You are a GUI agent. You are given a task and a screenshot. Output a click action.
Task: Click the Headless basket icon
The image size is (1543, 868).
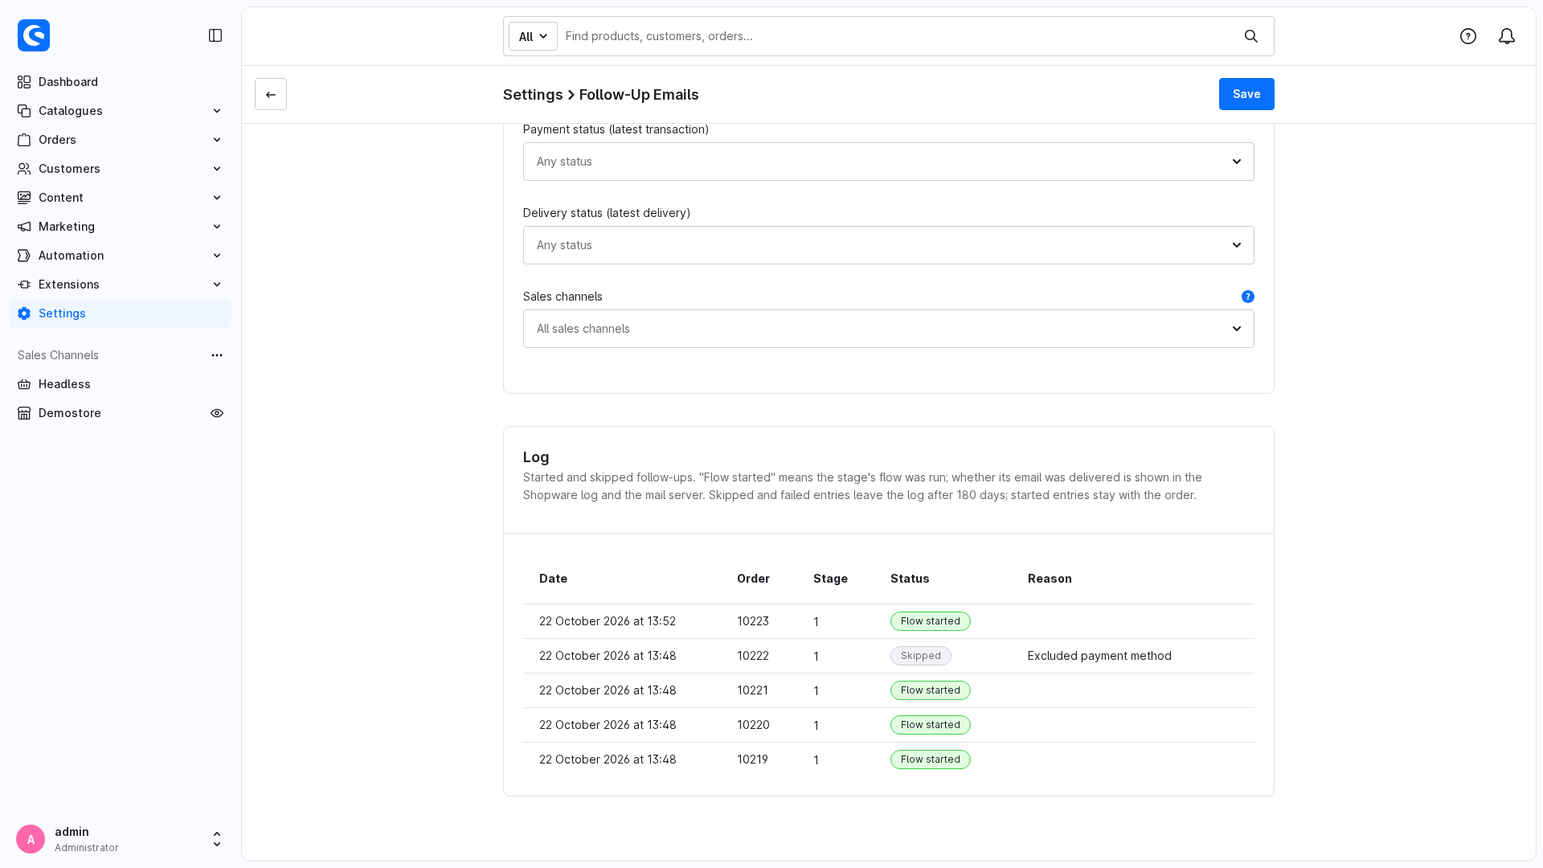(x=24, y=384)
